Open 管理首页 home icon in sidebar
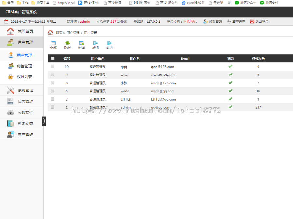293x219 pixels. (x=10, y=31)
